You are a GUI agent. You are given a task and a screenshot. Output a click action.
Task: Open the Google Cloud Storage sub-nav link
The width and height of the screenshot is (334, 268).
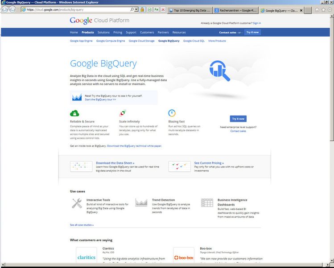pos(142,41)
